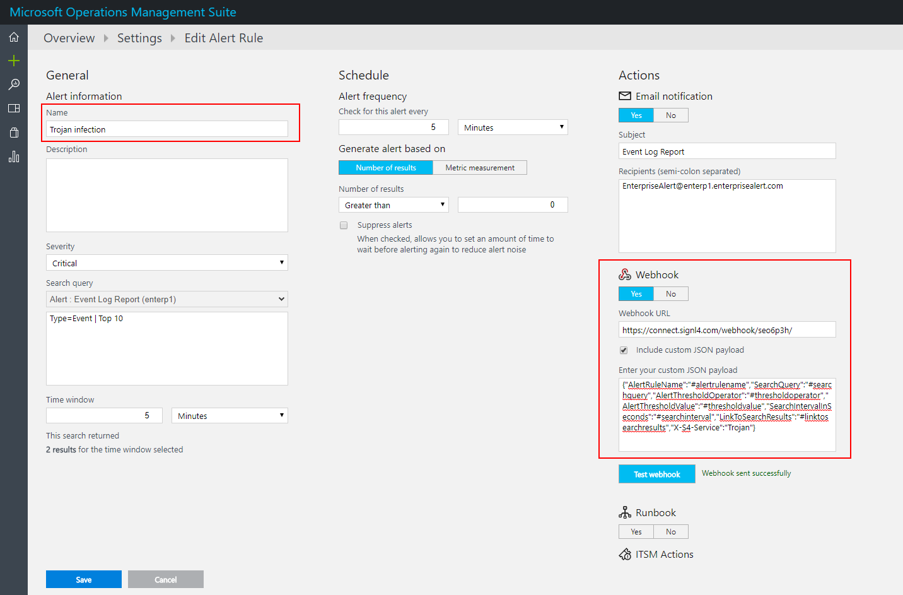Set Runbook to Yes
903x595 pixels.
coord(636,532)
